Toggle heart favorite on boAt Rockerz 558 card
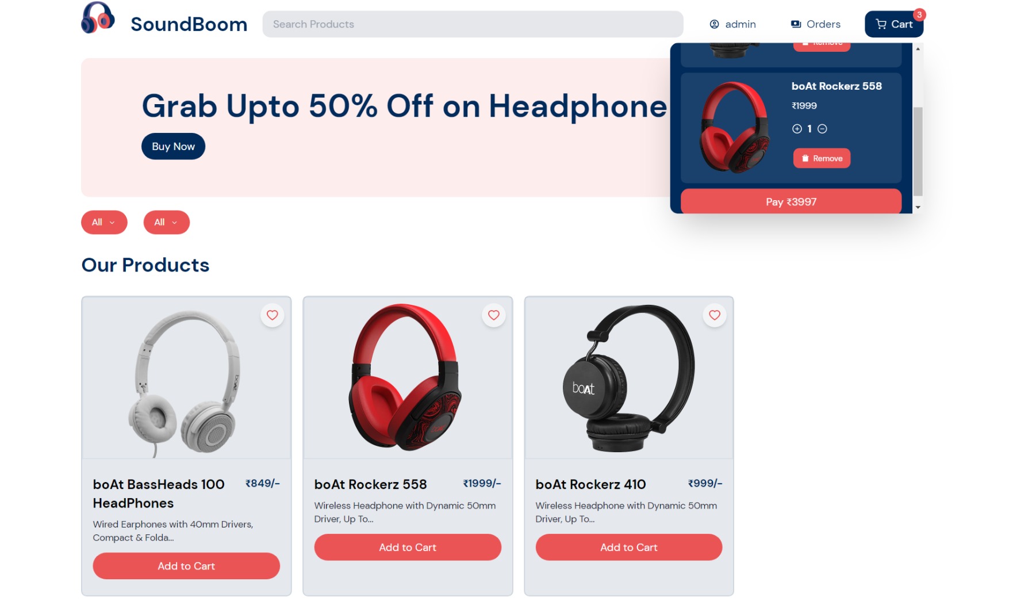This screenshot has width=1009, height=608. click(x=494, y=315)
